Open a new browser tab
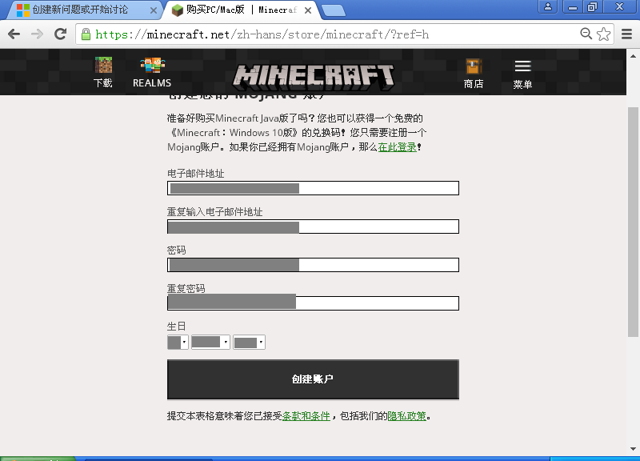This screenshot has height=461, width=640. [x=334, y=11]
